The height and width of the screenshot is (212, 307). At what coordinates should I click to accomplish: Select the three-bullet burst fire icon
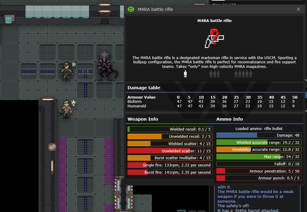214,74
